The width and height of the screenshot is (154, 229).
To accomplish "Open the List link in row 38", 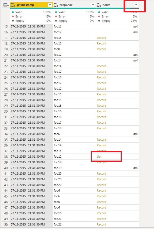I will pyautogui.click(x=99, y=157).
